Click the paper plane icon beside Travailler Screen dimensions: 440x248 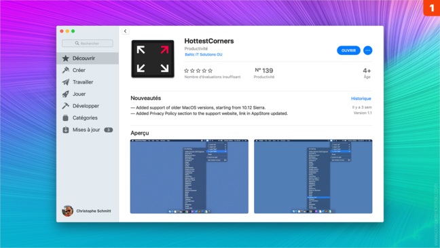tap(66, 82)
